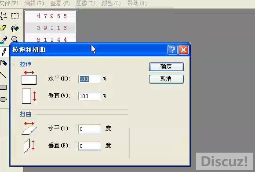Open the 编辑(E) menu
The width and height of the screenshot is (255, 172).
point(34,3)
